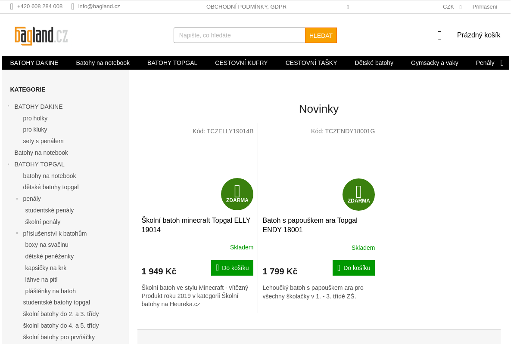517x344 pixels.
Task: Open CESTOVNÍ TAŠKY menu item
Action: pos(311,63)
